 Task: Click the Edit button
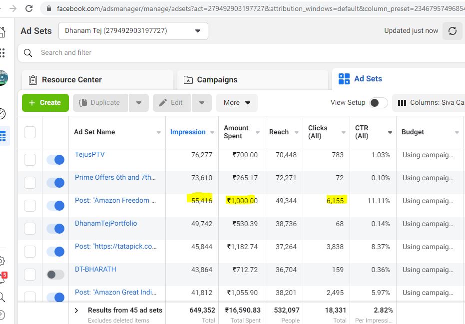click(x=172, y=103)
